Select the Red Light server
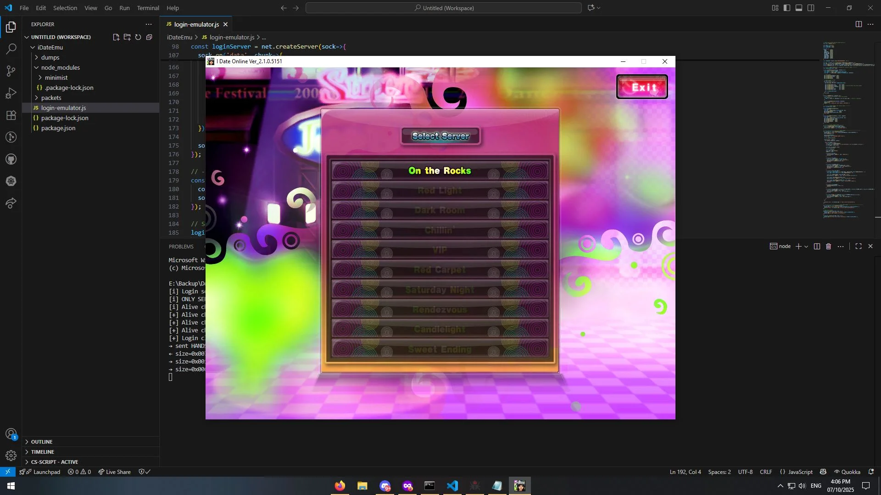Image resolution: width=881 pixels, height=495 pixels. [440, 190]
